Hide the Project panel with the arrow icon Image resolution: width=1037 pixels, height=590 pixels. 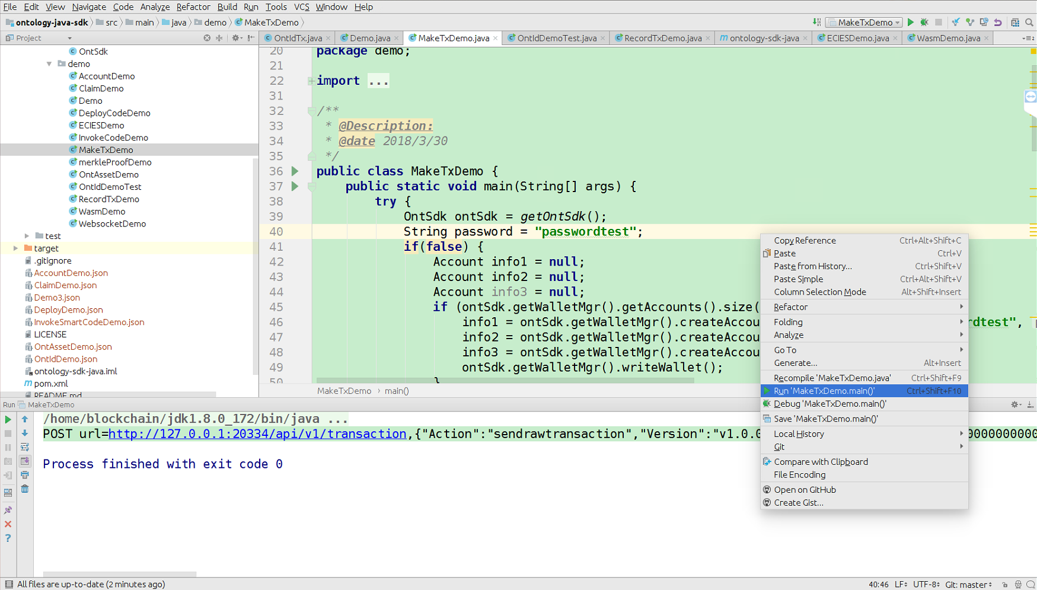click(x=251, y=38)
